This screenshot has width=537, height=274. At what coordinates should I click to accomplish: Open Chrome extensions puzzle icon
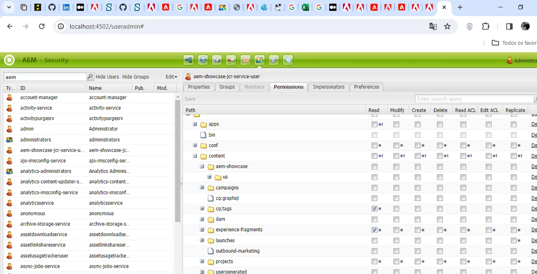point(486,26)
